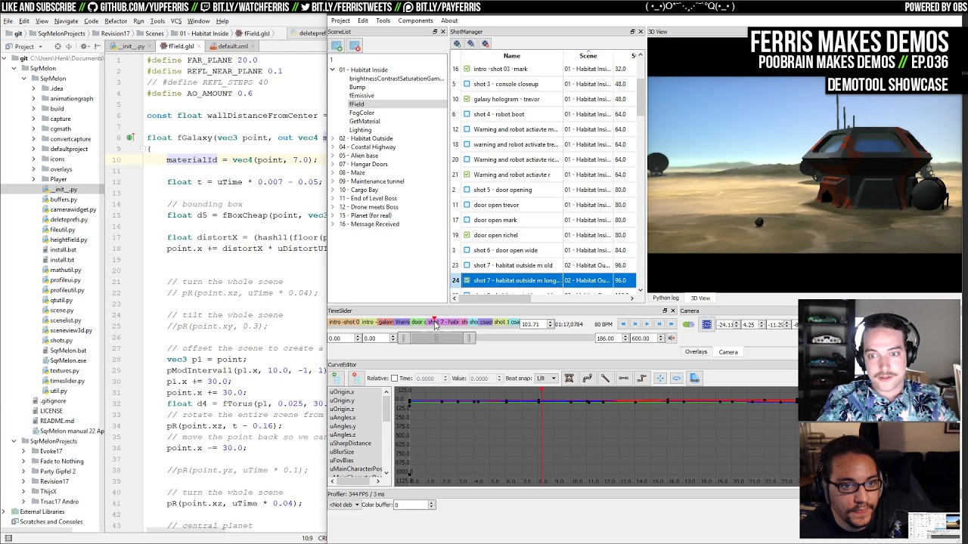Click the blue move-keys crosshair icon in CurveEditor
Viewport: 968px width, 544px height.
pos(660,378)
